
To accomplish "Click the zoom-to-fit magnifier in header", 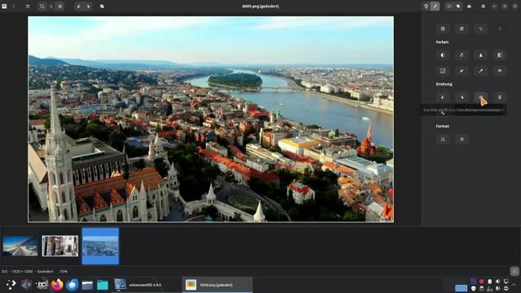I will tap(42, 7).
